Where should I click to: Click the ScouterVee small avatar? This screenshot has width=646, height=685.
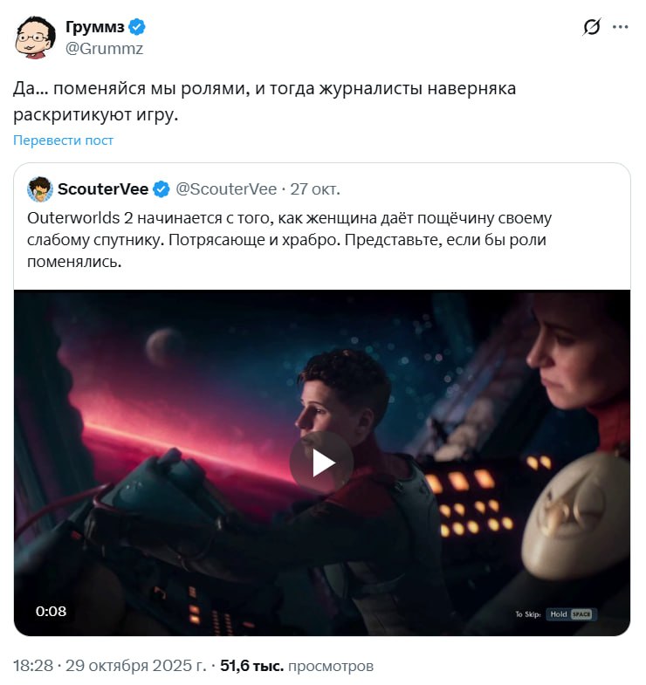point(40,189)
